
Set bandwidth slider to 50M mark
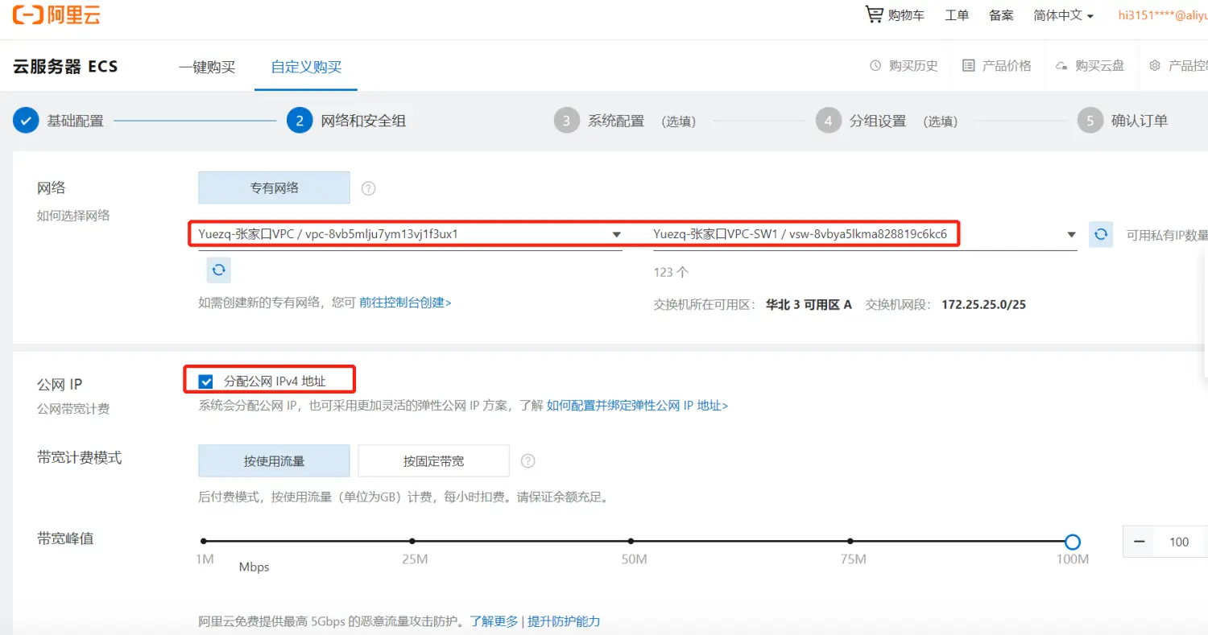[631, 542]
